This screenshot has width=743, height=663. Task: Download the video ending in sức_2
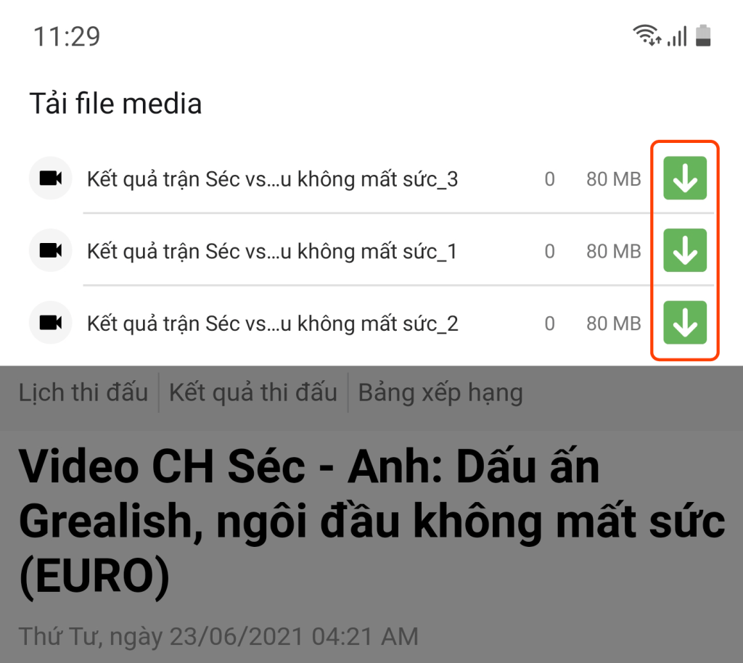point(685,323)
